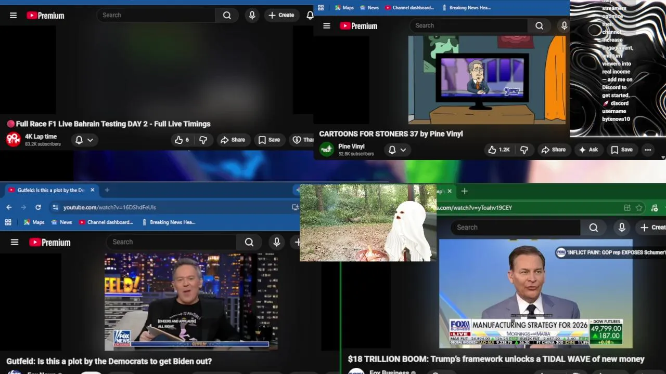Click Cartoons for Stoners video player
666x374 pixels.
coord(488,79)
